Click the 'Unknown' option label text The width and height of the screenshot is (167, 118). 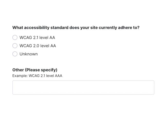pos(29,54)
